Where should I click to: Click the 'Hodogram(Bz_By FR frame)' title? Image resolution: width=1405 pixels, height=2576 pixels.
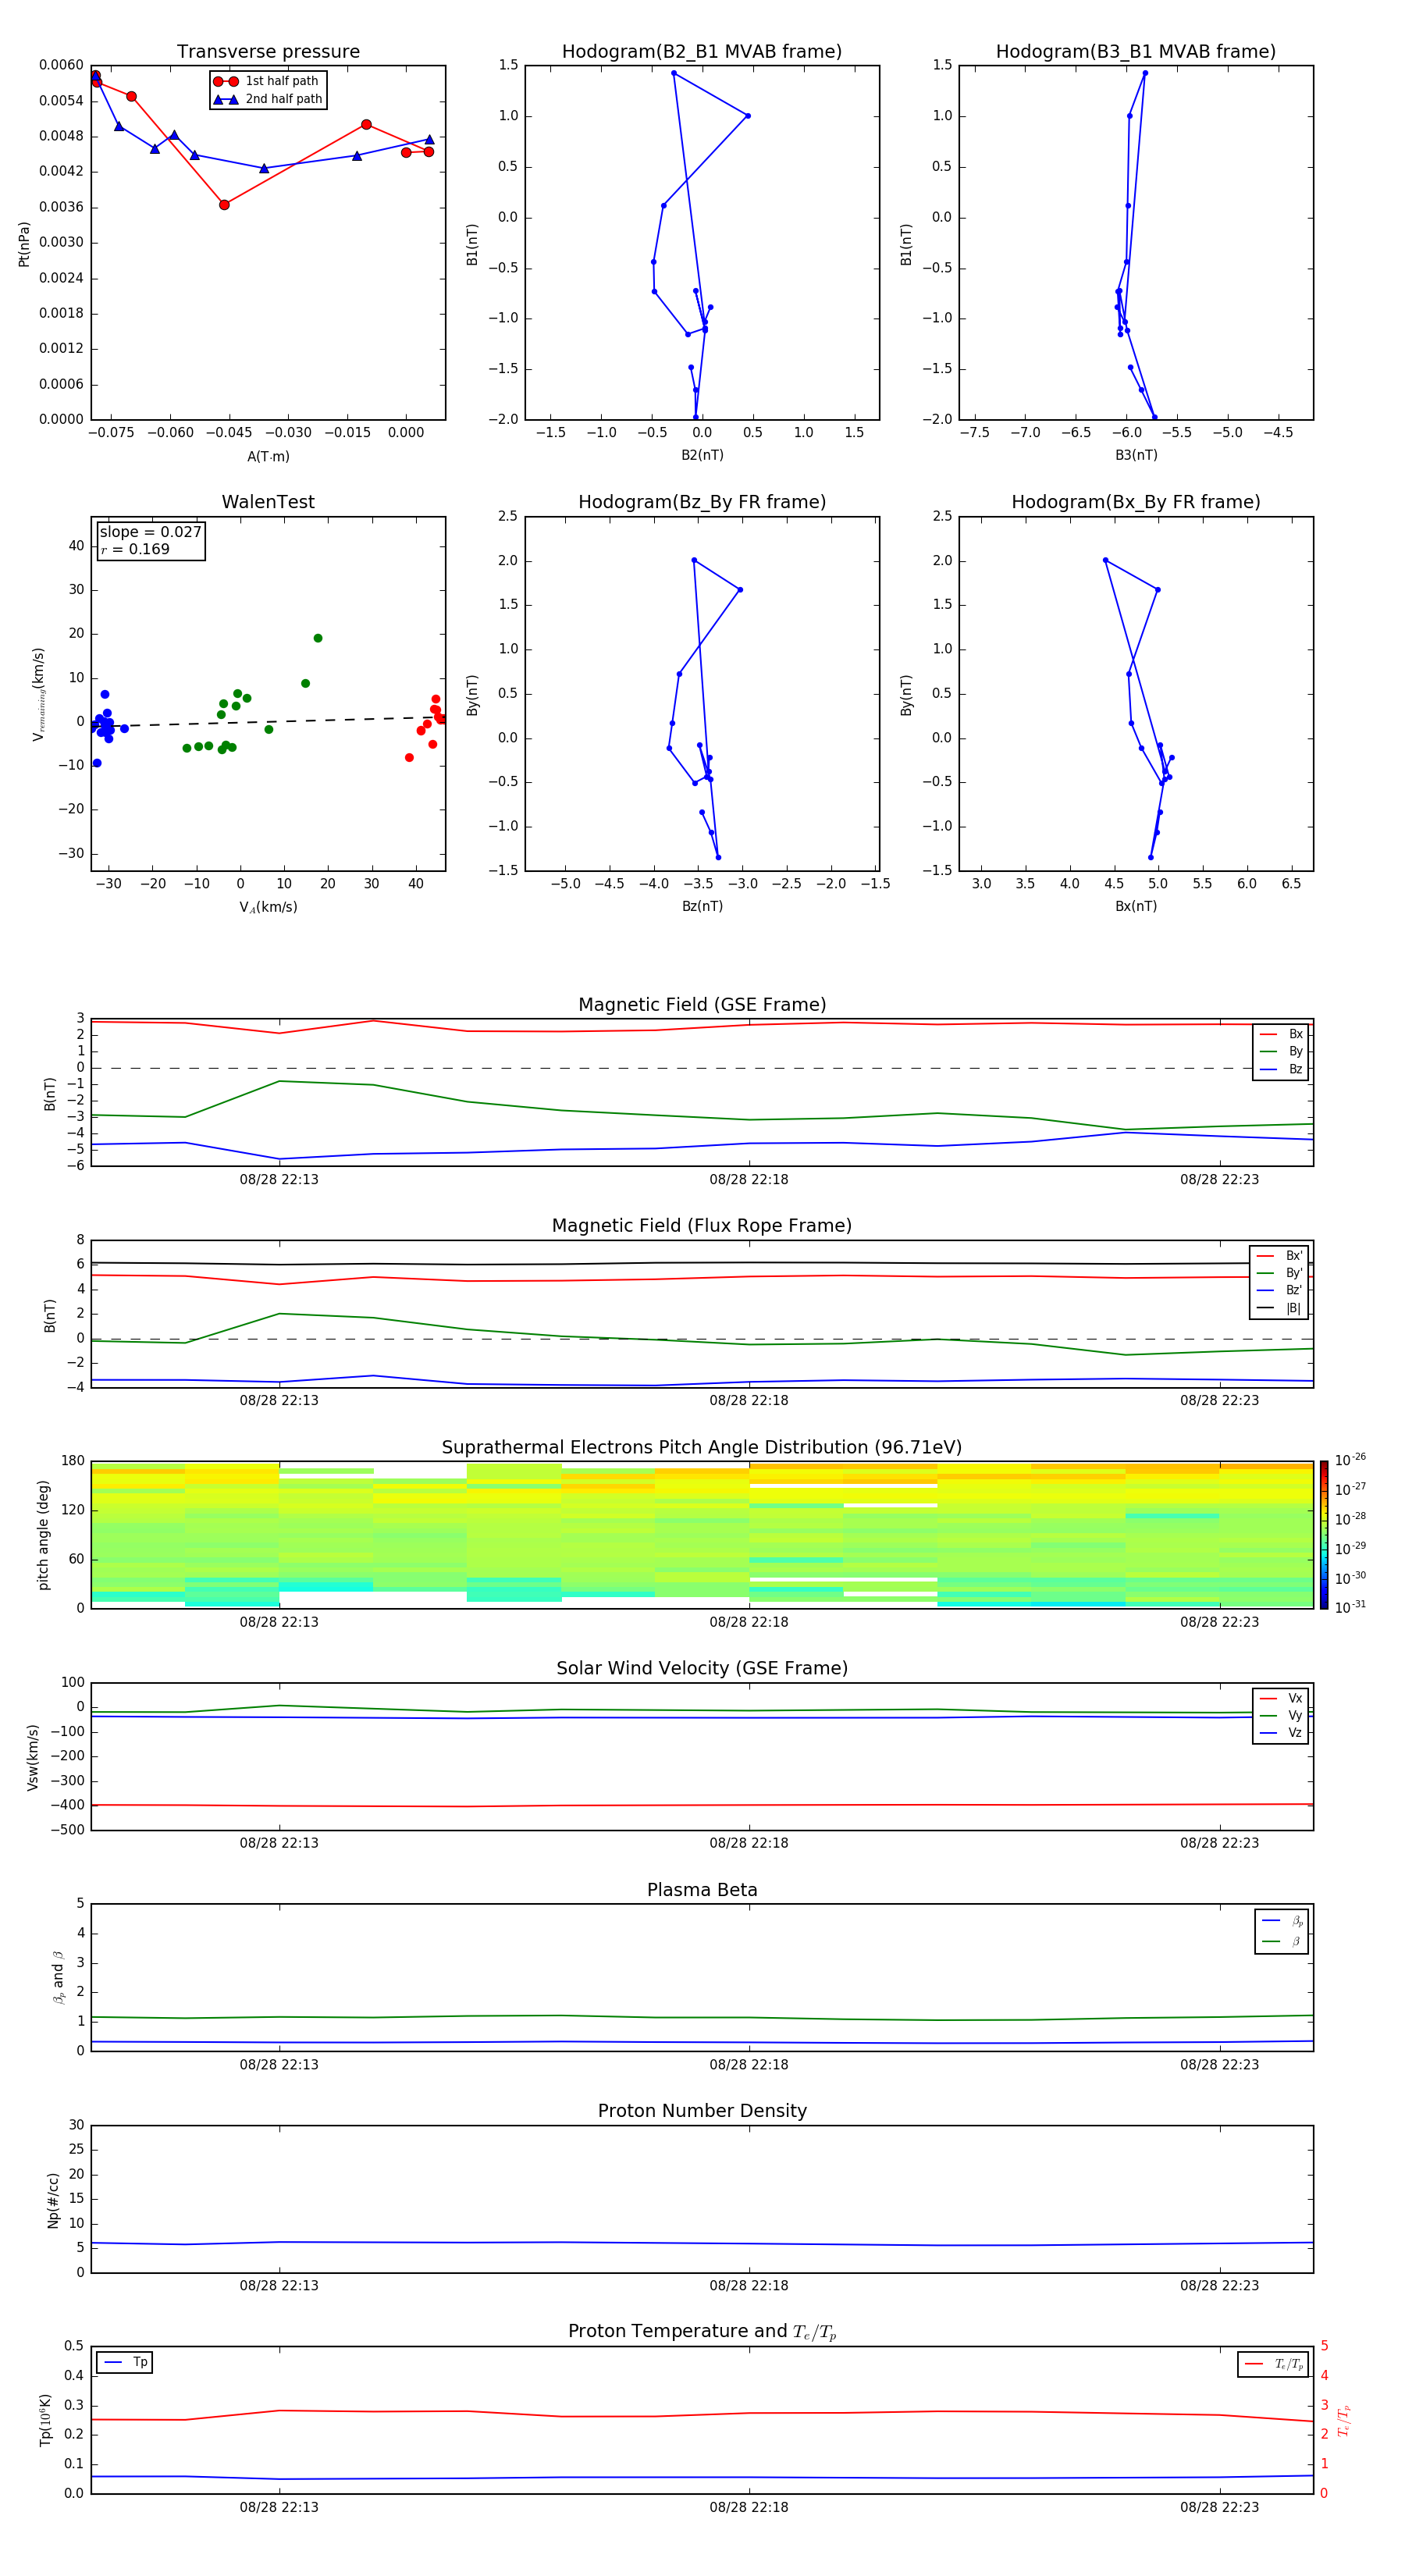(702, 502)
